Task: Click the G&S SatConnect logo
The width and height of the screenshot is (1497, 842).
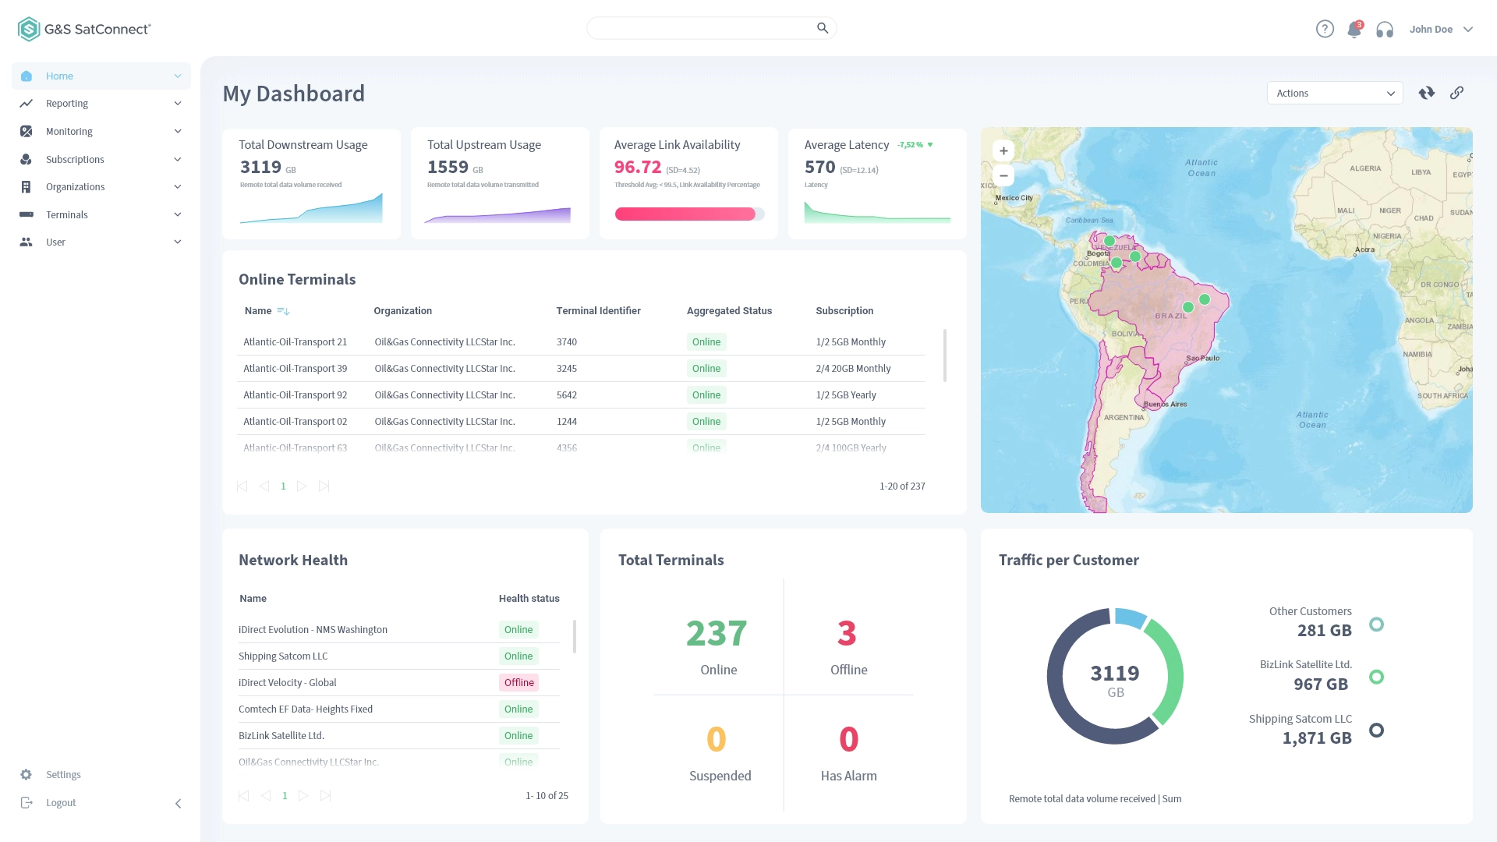Action: pos(84,29)
